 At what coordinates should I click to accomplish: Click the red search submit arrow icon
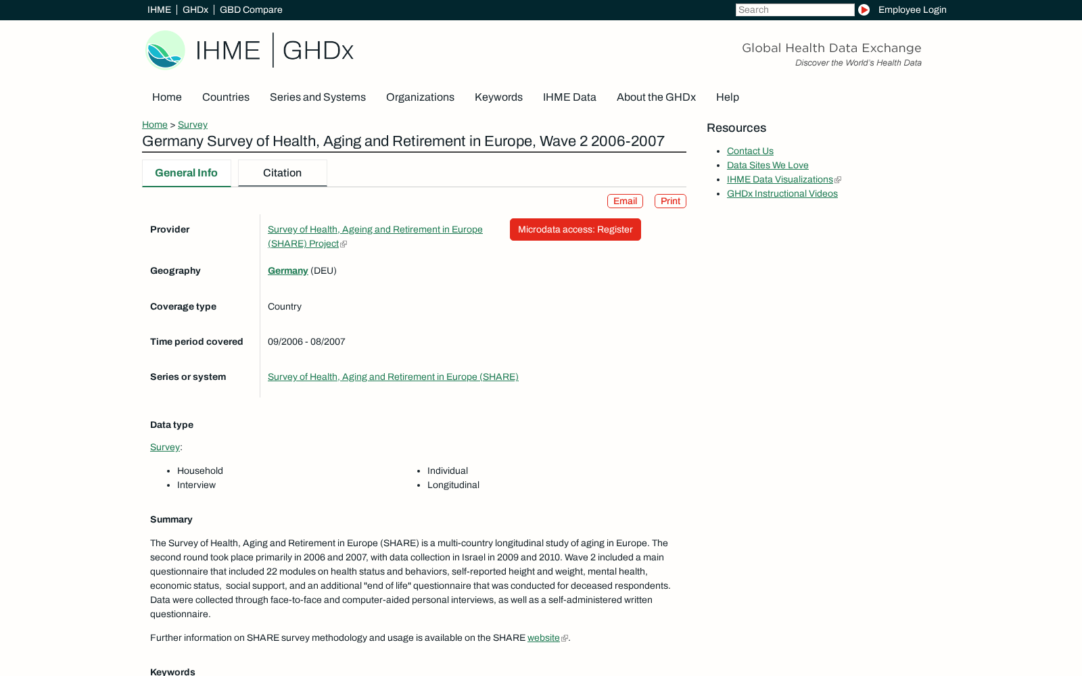coord(864,9)
